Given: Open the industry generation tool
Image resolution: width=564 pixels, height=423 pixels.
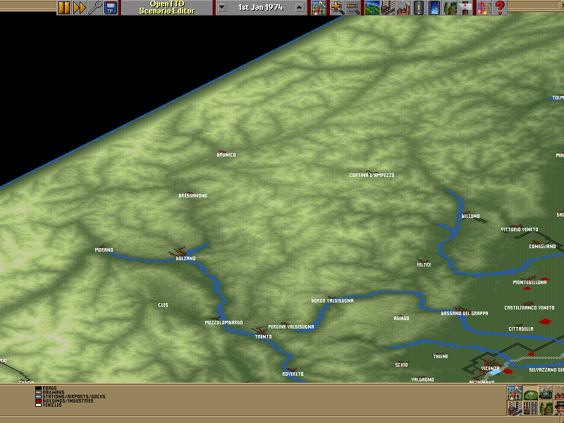Looking at the screenshot, I should [403, 8].
